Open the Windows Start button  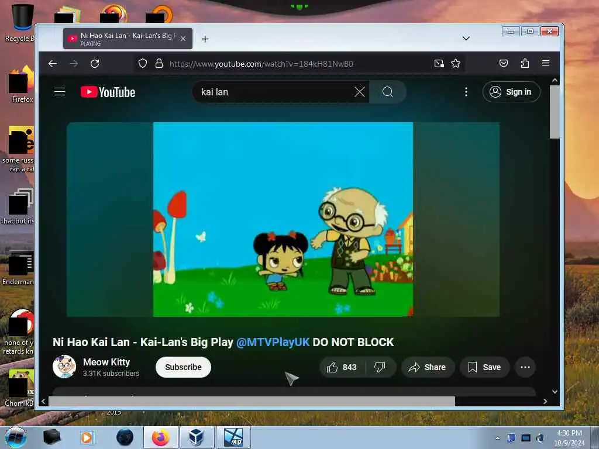click(15, 437)
